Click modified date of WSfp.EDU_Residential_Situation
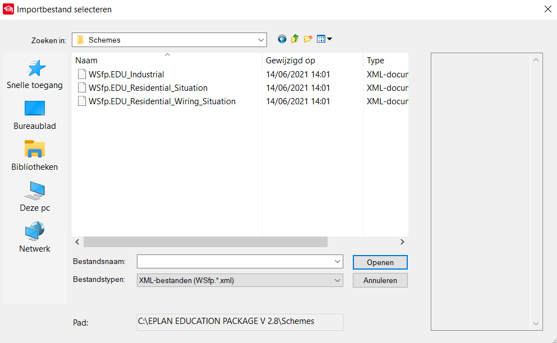Screen dimensions: 557x343 298,87
